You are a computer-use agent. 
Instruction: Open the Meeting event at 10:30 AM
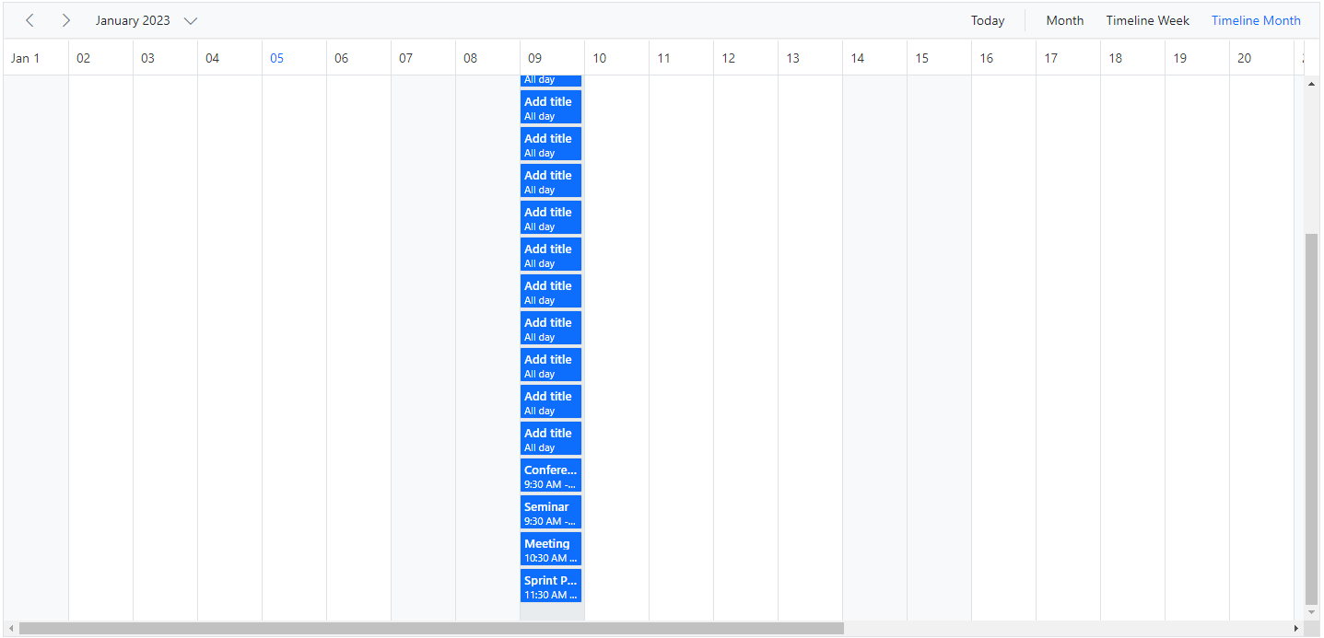coord(551,549)
